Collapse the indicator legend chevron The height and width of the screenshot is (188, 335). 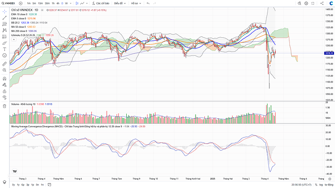tap(14, 39)
